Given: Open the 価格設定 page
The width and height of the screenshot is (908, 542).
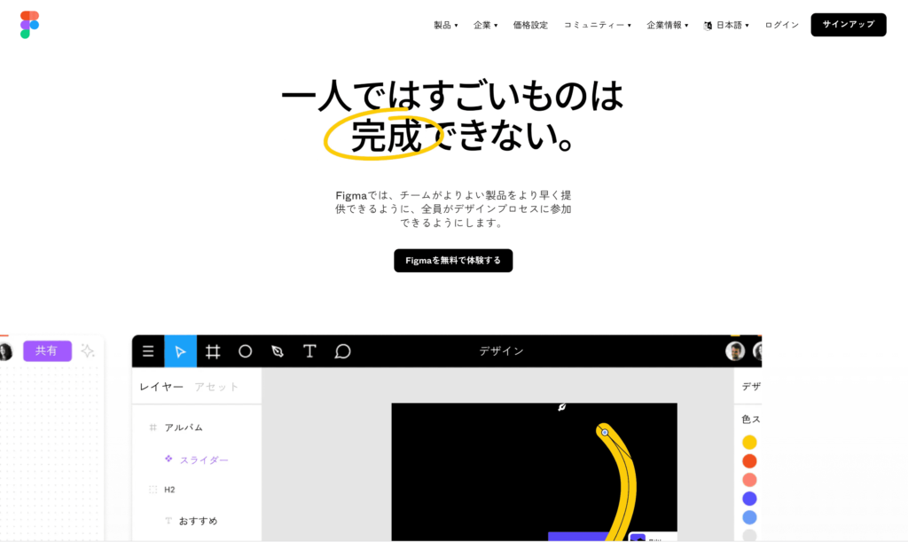Looking at the screenshot, I should [x=530, y=25].
